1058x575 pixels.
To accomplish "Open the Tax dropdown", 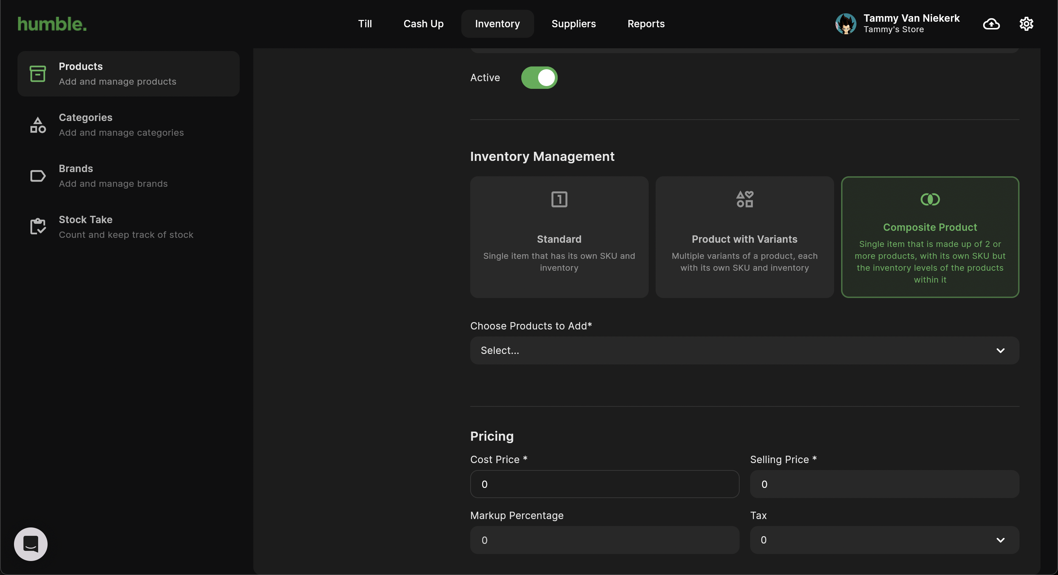I will (x=884, y=540).
